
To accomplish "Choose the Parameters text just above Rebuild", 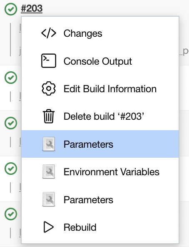I will pyautogui.click(x=88, y=200).
